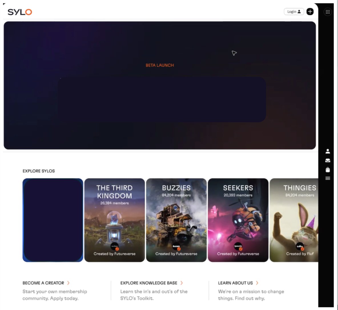
Task: Open the shopping bag icon in sidebar
Action: [328, 170]
